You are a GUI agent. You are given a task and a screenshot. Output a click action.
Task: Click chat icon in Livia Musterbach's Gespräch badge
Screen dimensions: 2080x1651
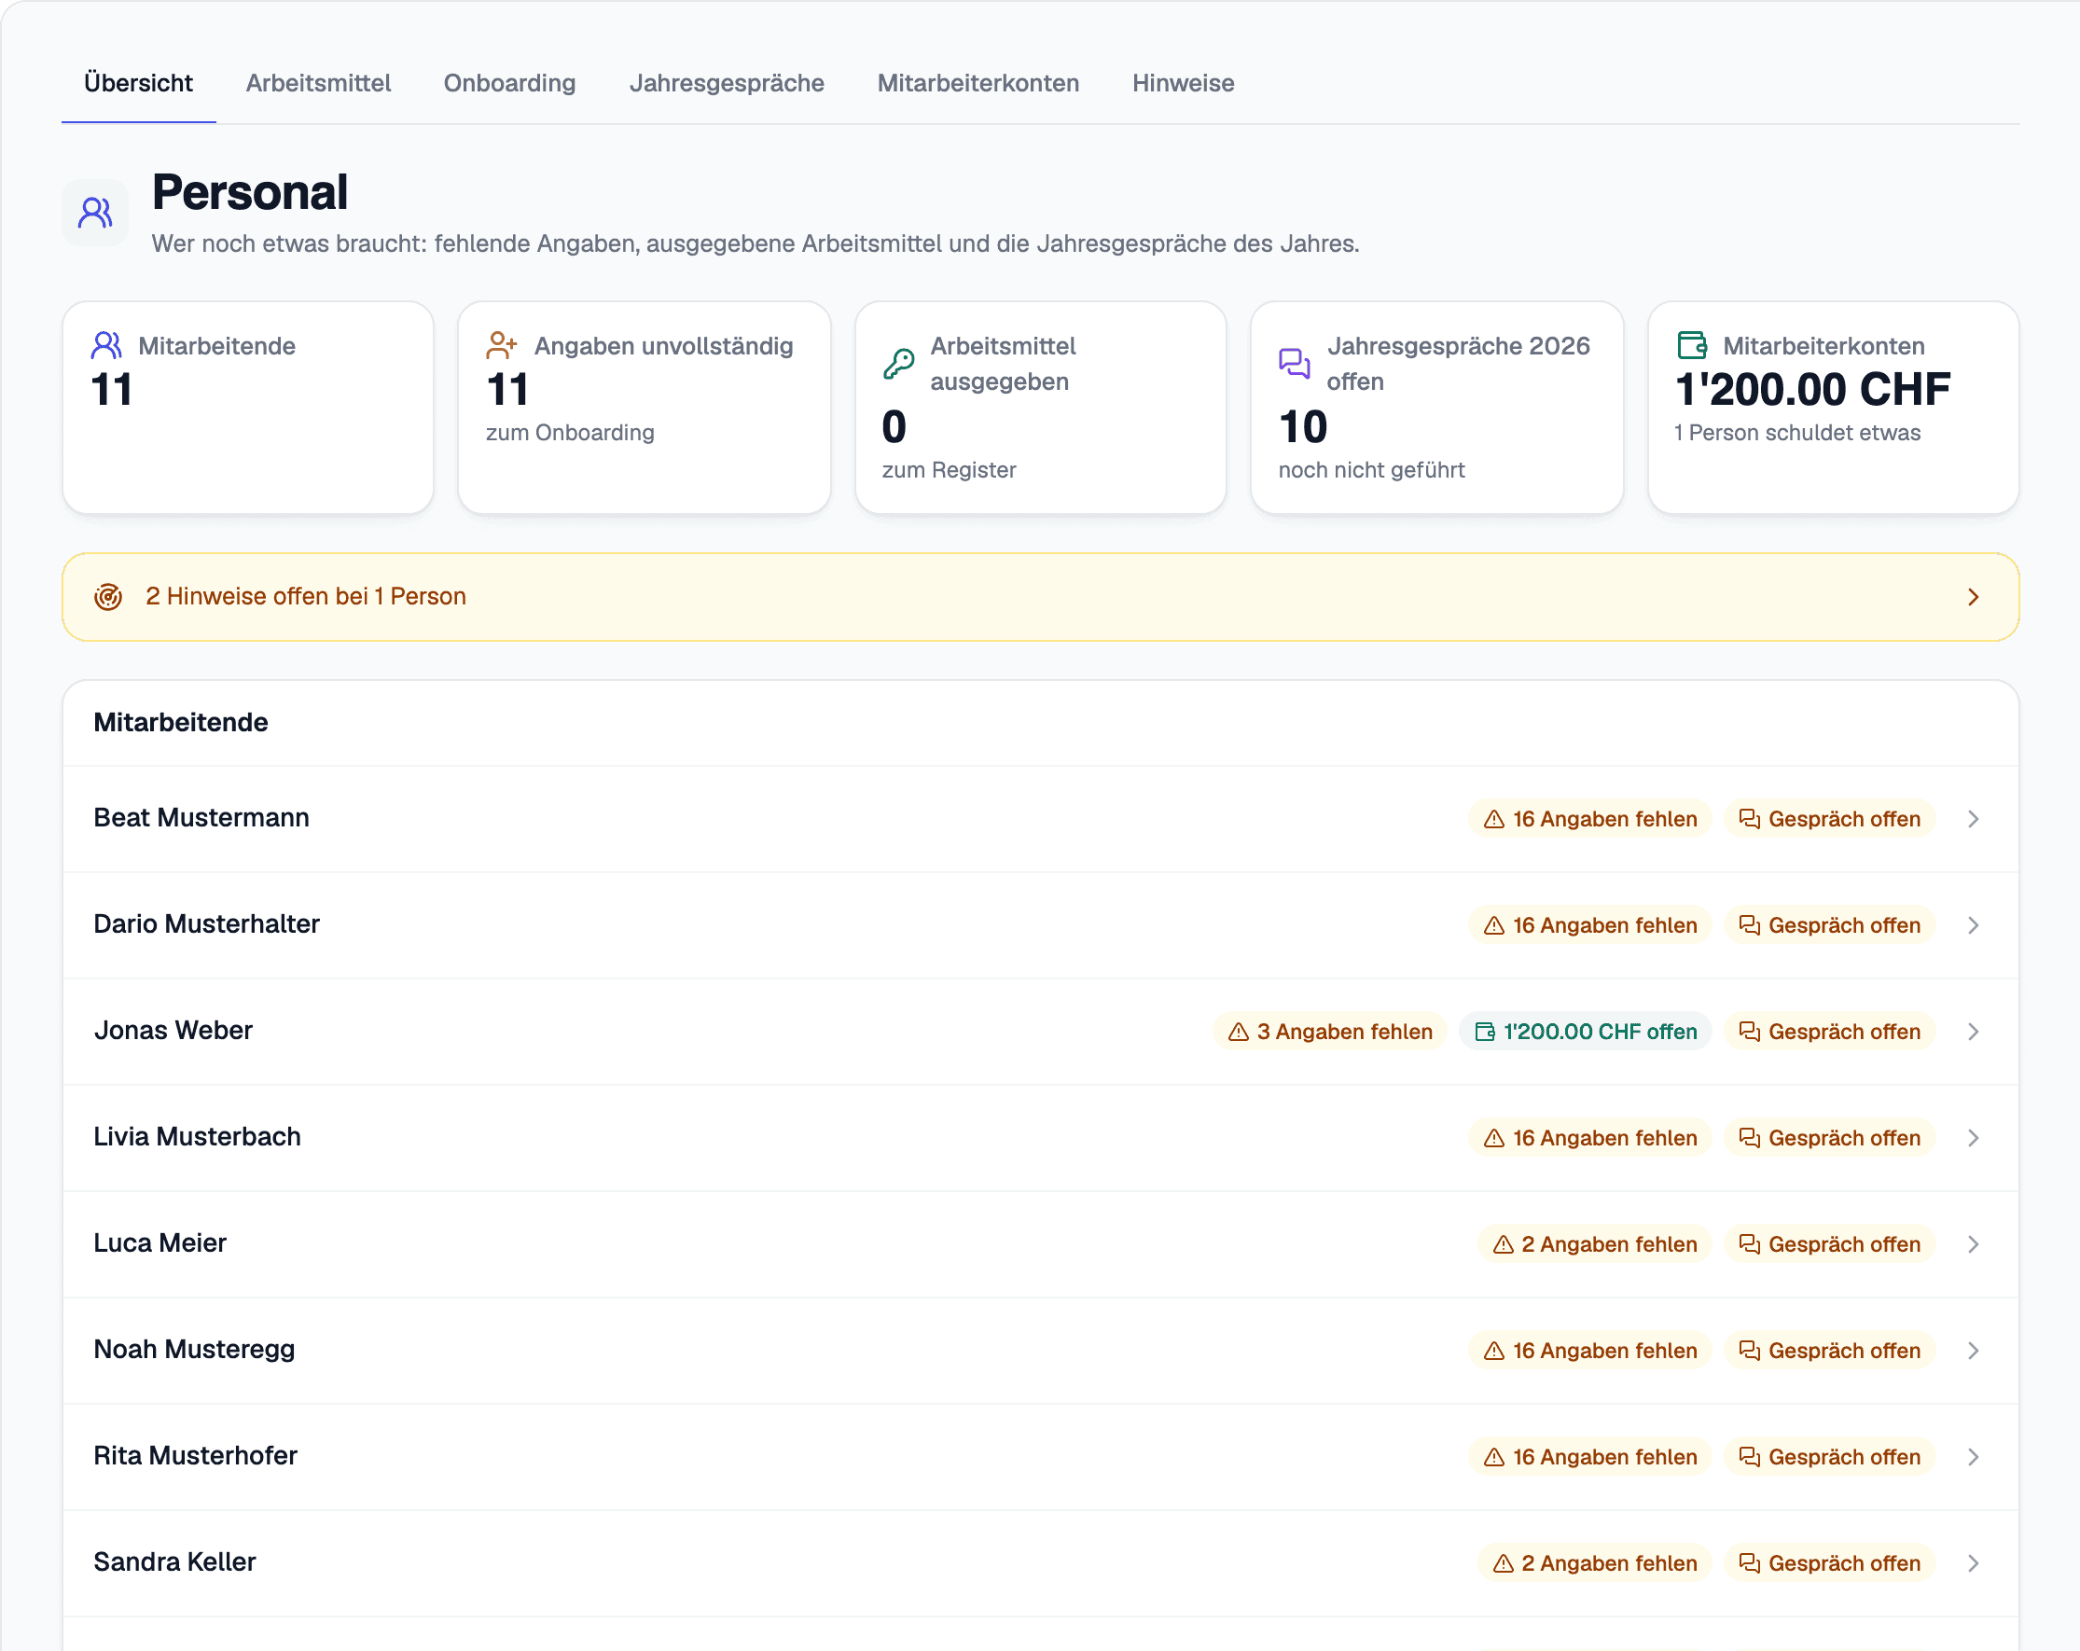tap(1750, 1138)
